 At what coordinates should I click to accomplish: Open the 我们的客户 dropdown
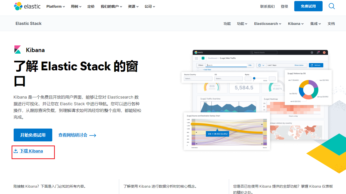point(111,6)
